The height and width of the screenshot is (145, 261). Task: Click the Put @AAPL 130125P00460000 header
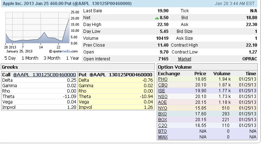pyautogui.click(x=115, y=74)
